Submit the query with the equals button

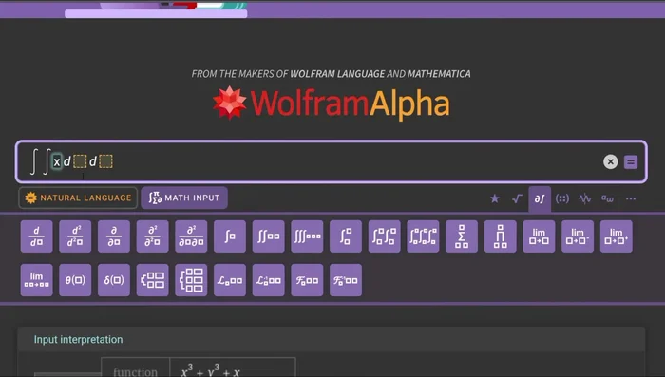click(631, 162)
